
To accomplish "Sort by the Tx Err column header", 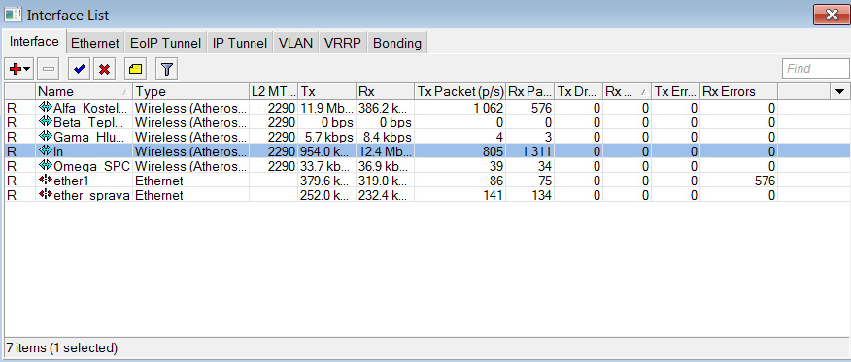I will coord(676,91).
